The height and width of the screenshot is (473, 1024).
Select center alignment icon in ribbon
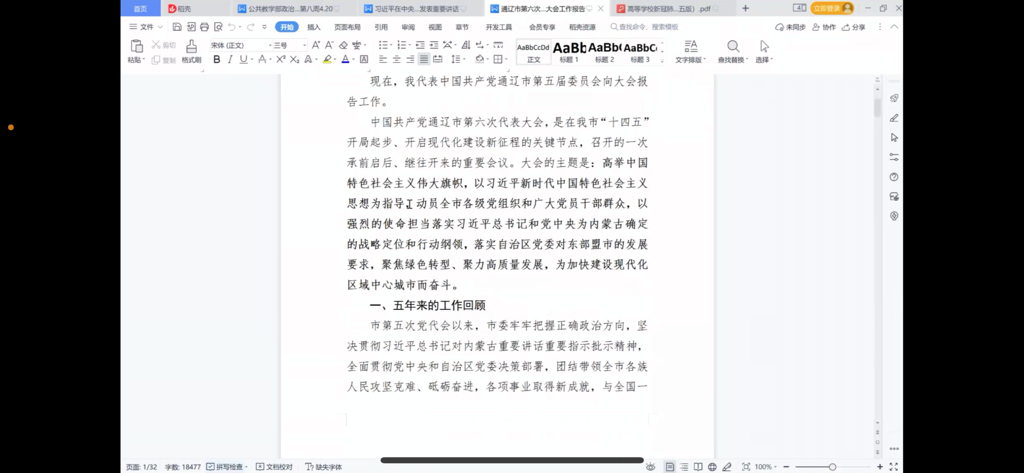pos(396,59)
